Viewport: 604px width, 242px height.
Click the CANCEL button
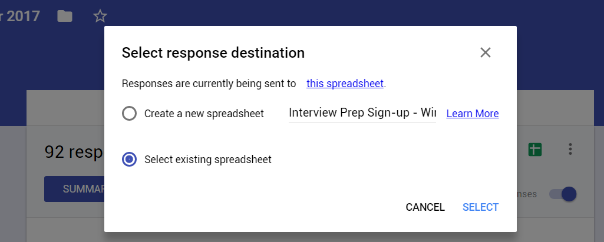[x=425, y=207]
